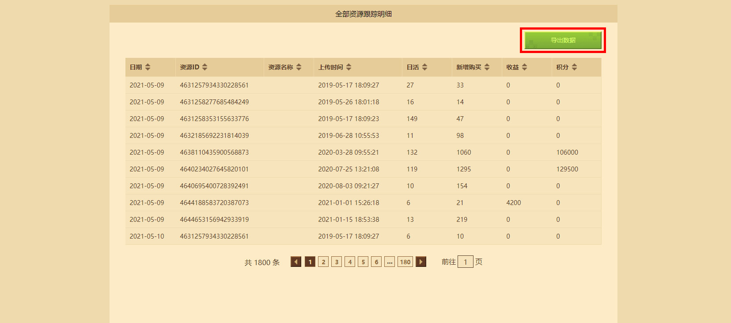This screenshot has height=323, width=731.
Task: Sort table by 日期 column arrows
Action: click(x=148, y=67)
